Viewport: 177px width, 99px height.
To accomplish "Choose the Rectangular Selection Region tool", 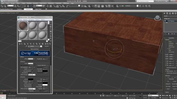I will [21, 6].
